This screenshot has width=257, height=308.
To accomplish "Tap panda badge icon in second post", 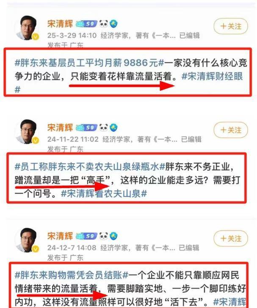I will [103, 128].
